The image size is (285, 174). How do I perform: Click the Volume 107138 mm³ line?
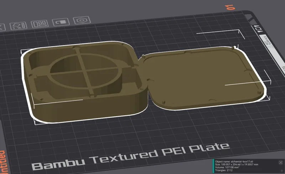[227, 167]
